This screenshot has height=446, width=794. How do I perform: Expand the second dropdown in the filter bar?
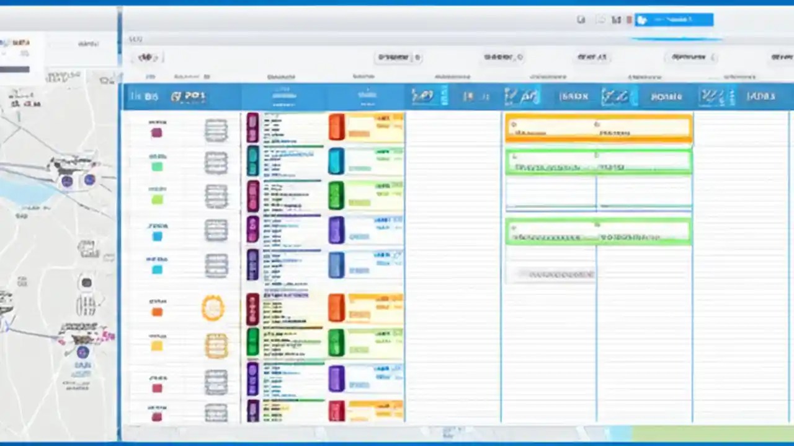502,57
